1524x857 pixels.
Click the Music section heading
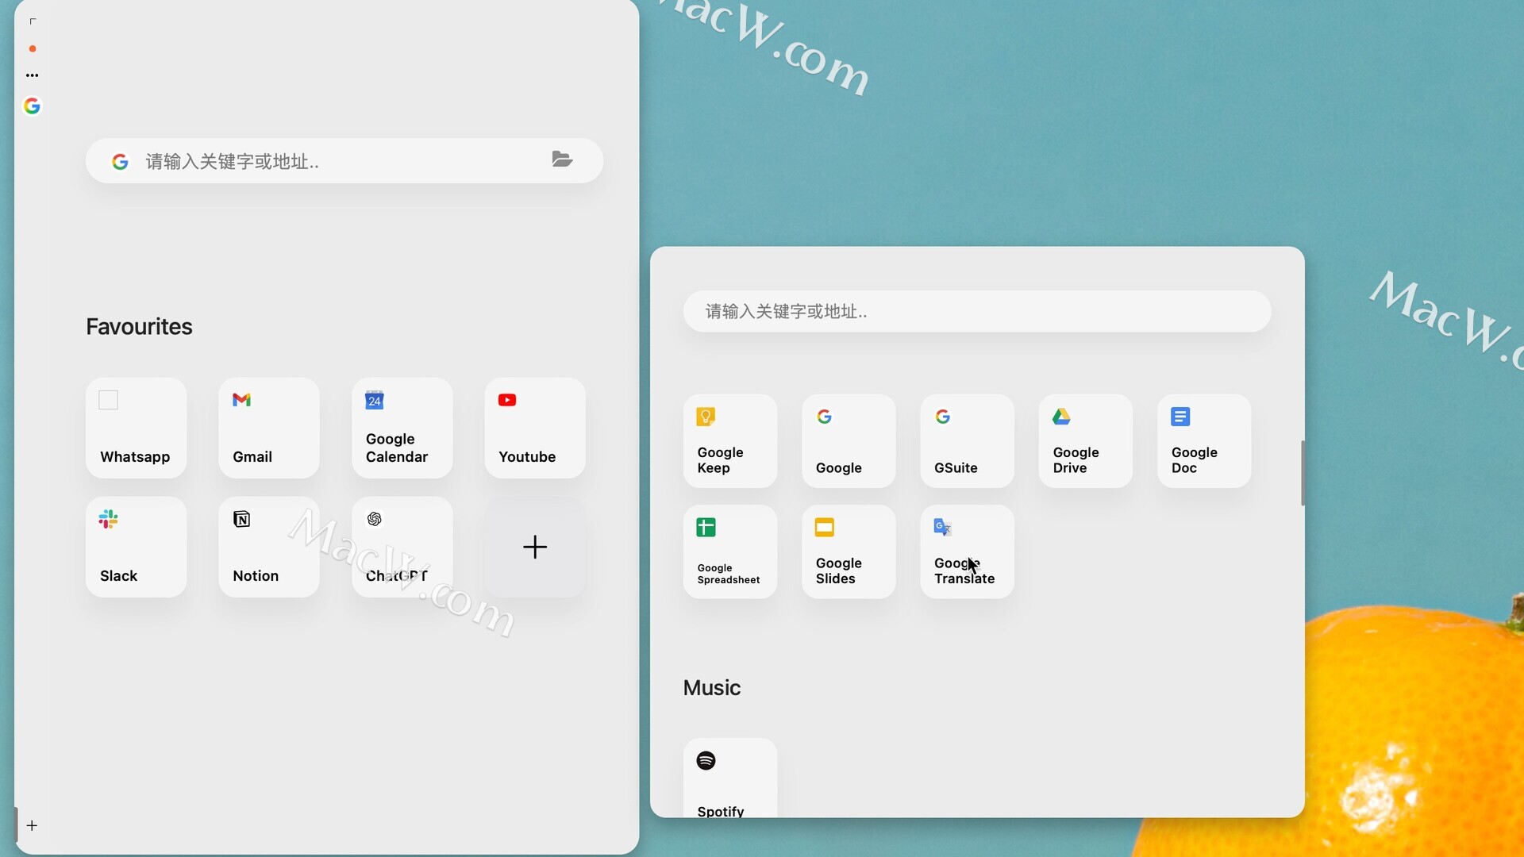(712, 687)
